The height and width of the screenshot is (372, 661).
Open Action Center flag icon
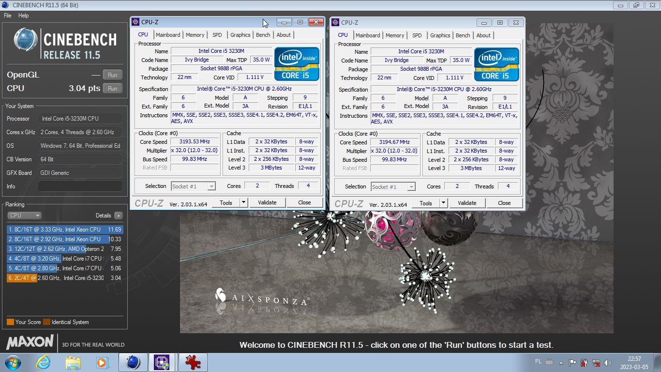point(573,362)
